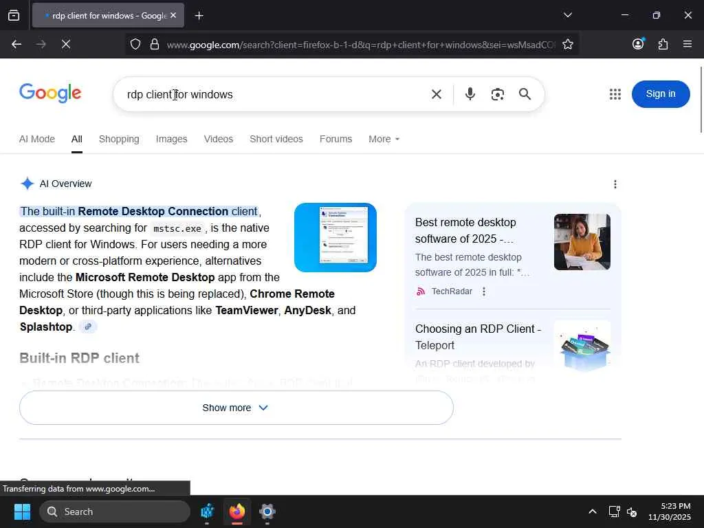Screen dimensions: 704x528
Task: Open TechRadar source three-dot menu
Action: pos(483,291)
